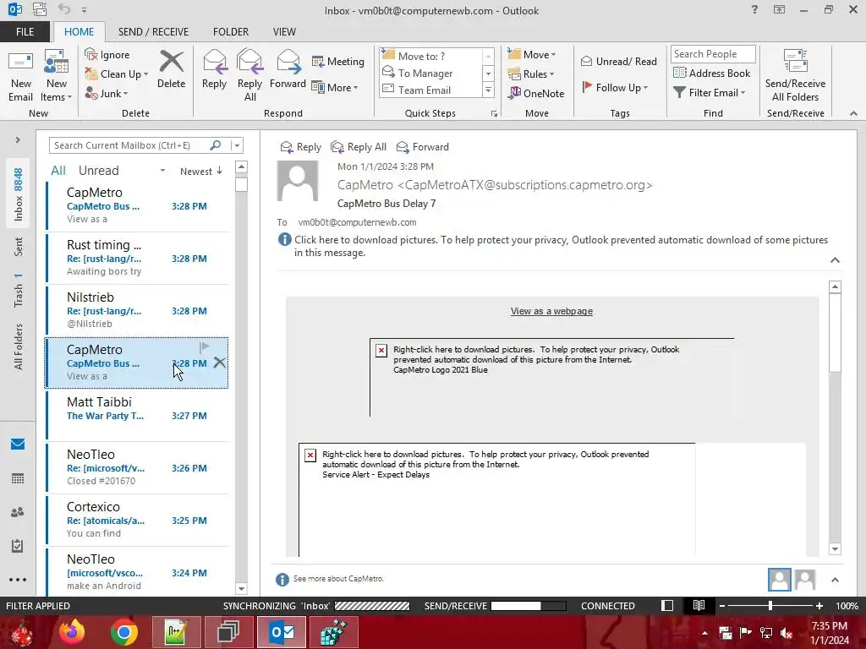
Task: Click Reply All in the reading pane
Action: click(x=359, y=147)
